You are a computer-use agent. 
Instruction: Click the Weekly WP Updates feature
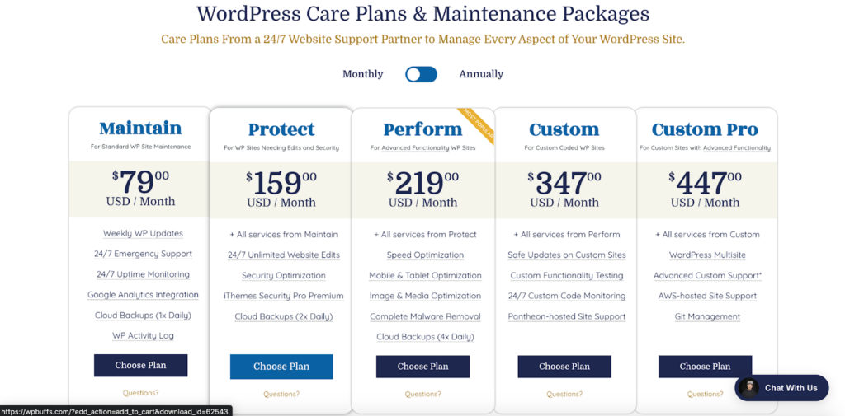click(143, 234)
